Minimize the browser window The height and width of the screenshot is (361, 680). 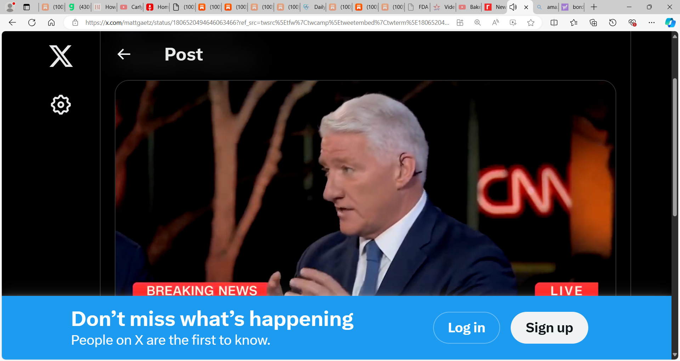[x=629, y=7]
